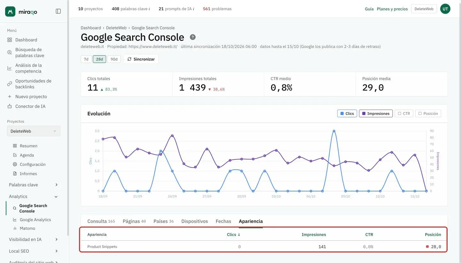Click the Nuevo proyecto plus icon
The height and width of the screenshot is (263, 461).
(x=10, y=97)
